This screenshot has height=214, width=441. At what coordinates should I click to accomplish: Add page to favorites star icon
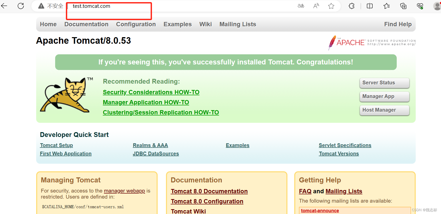tap(331, 6)
